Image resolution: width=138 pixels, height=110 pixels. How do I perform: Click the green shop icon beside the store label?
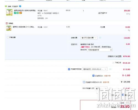click(x=6, y=6)
